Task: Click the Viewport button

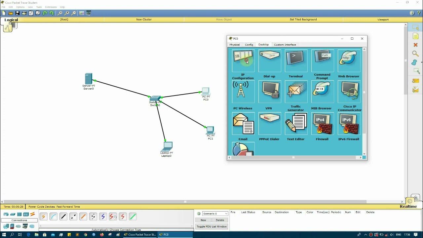Action: (383, 20)
